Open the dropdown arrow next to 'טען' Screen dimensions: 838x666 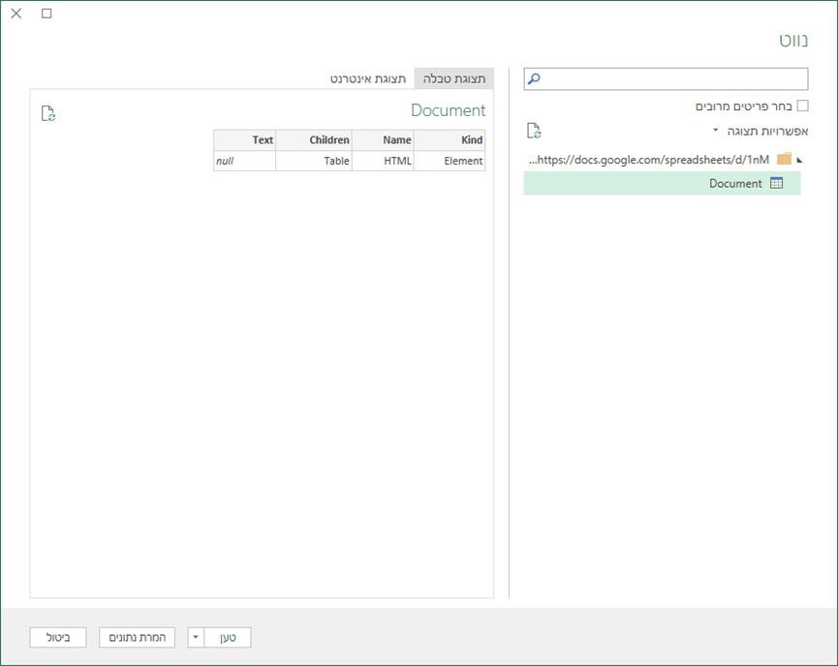196,637
